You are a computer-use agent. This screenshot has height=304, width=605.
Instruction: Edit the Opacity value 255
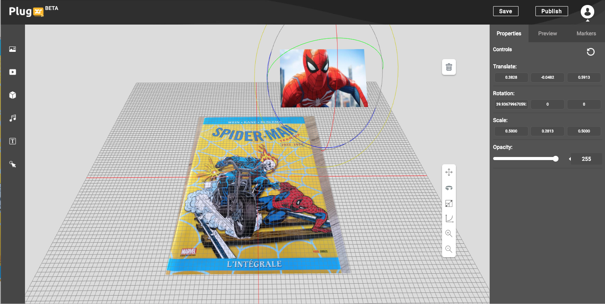586,159
